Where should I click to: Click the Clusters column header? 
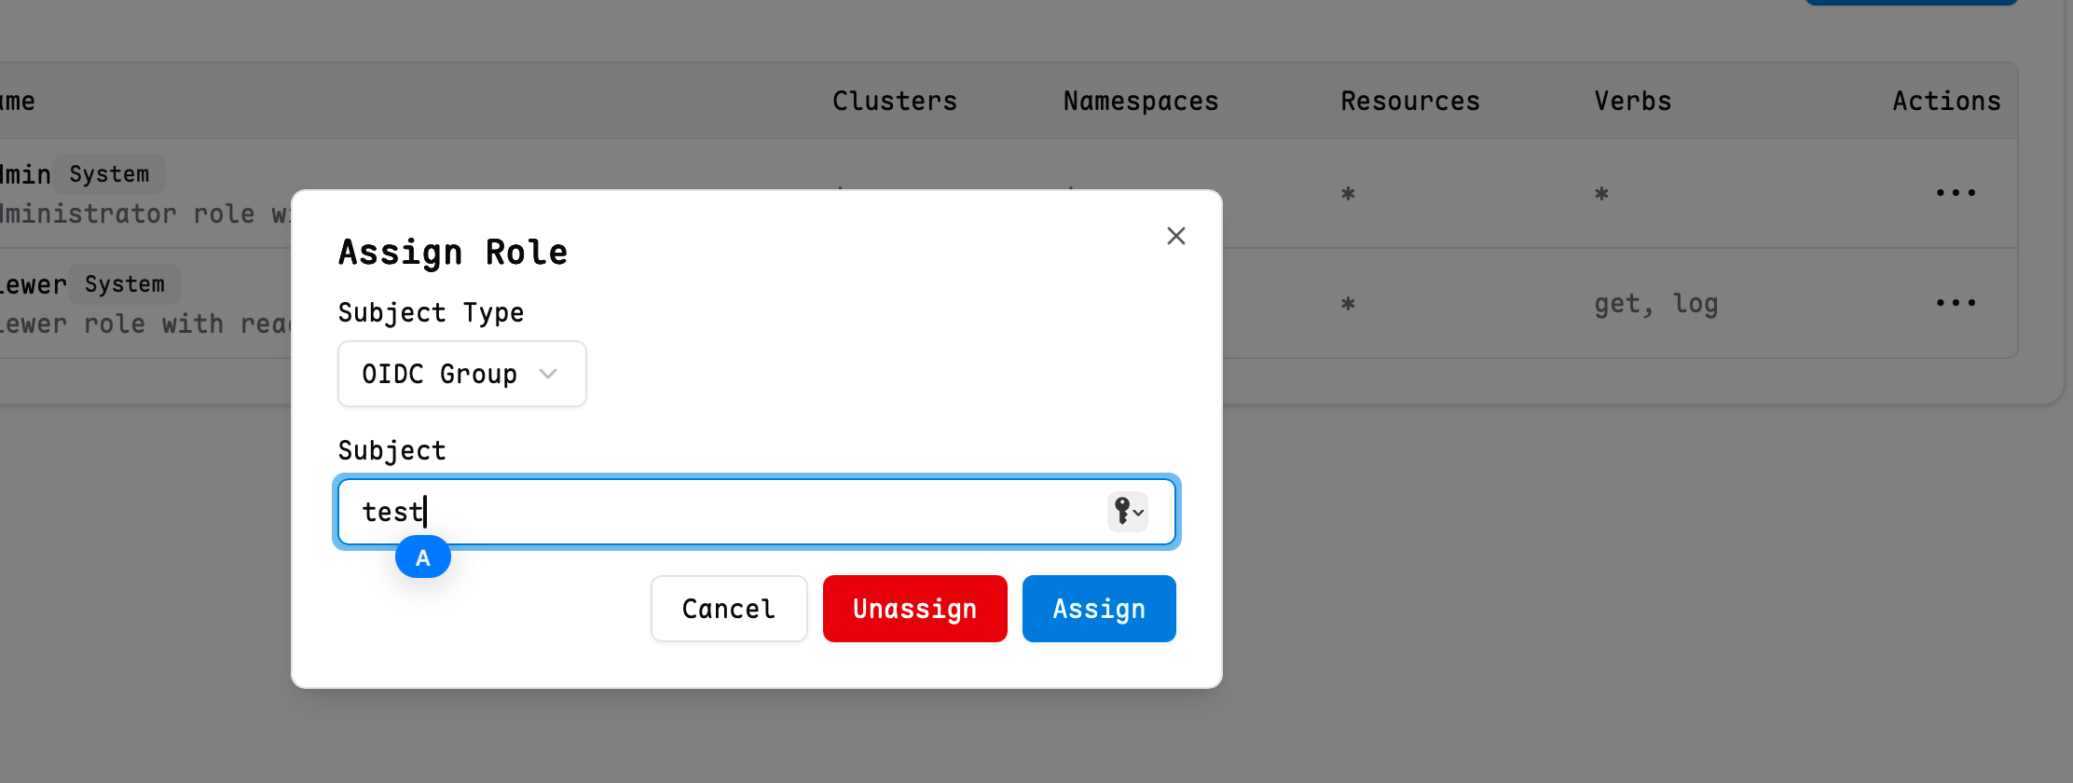(x=895, y=101)
